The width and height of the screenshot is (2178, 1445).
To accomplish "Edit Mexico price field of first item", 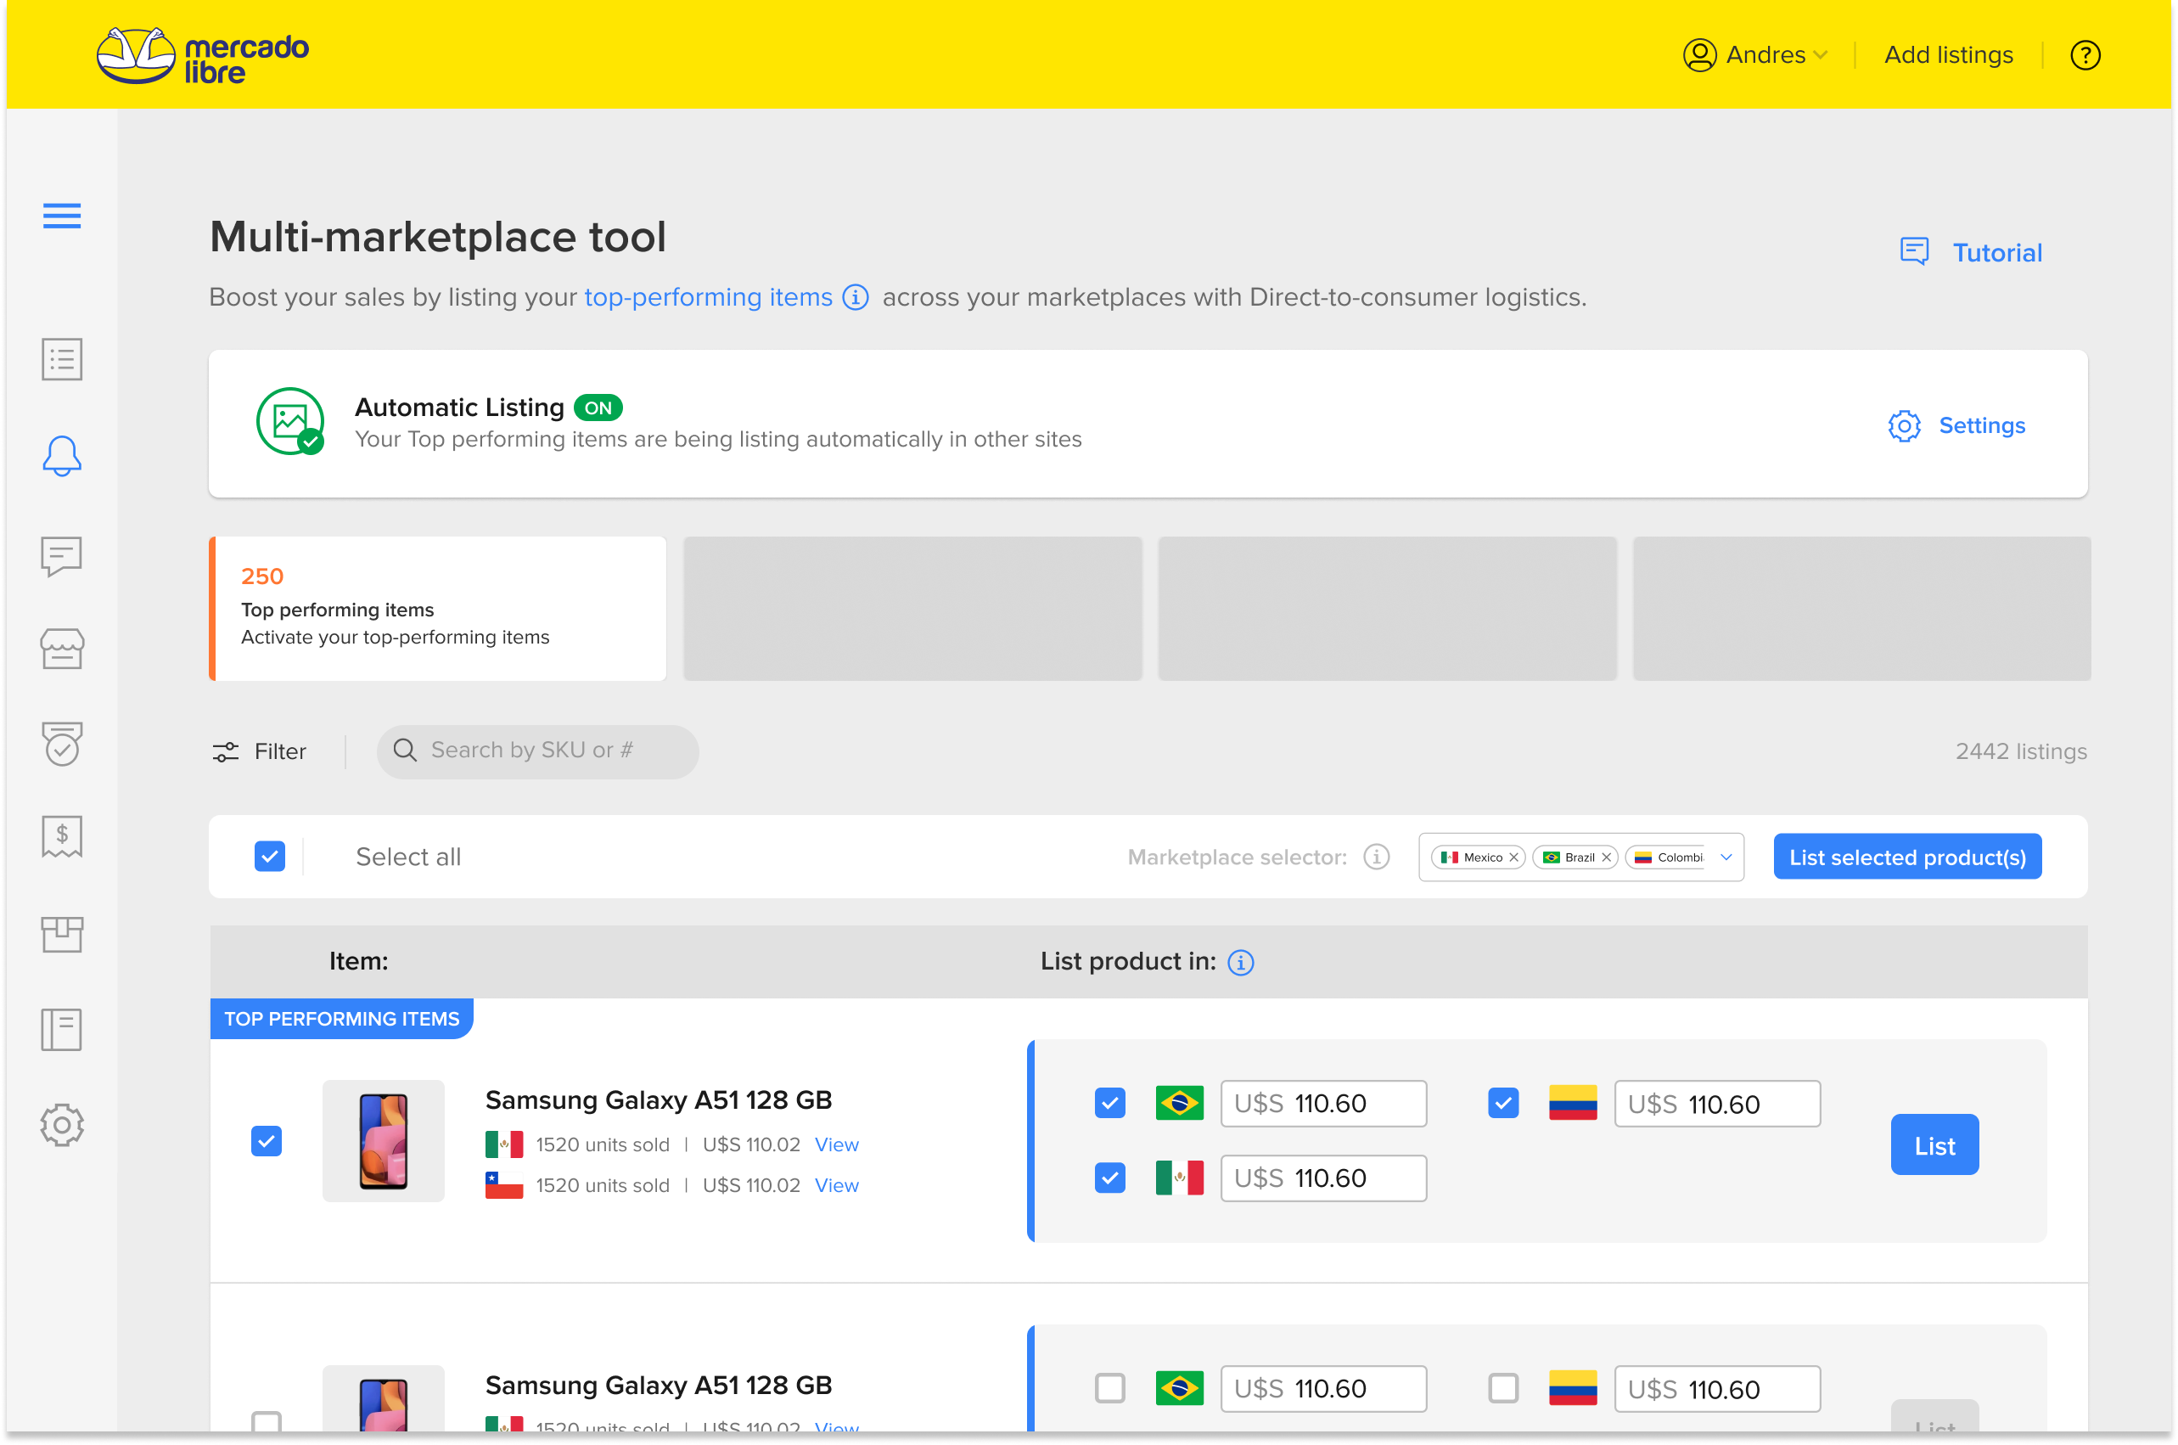I will pos(1324,1178).
